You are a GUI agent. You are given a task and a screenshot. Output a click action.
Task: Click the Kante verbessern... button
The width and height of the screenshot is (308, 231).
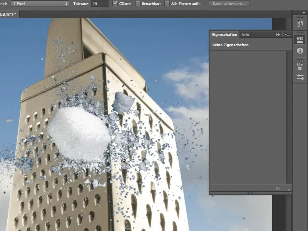[229, 4]
